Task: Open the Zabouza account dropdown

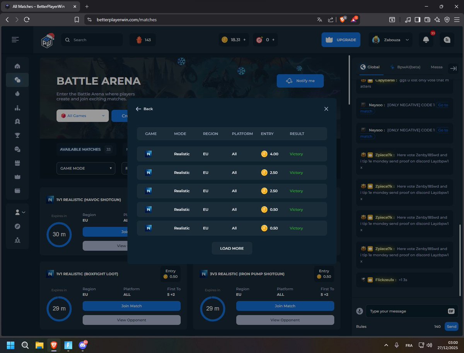Action: [x=390, y=39]
